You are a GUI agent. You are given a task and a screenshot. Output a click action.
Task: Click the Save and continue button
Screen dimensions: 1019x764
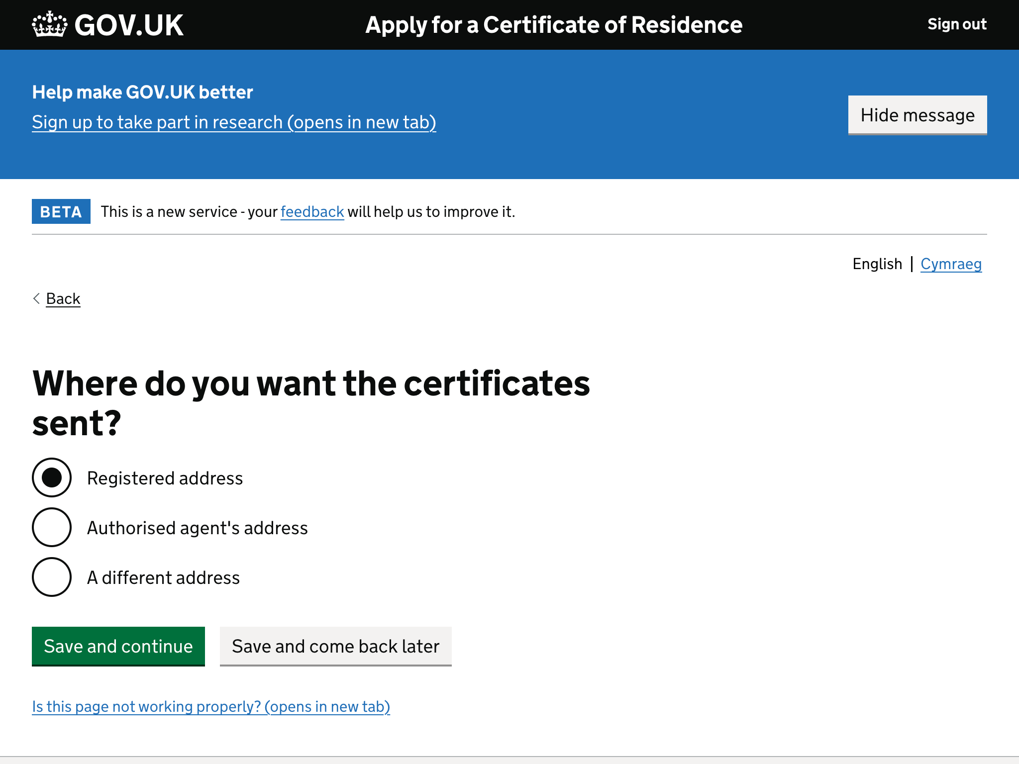(118, 646)
